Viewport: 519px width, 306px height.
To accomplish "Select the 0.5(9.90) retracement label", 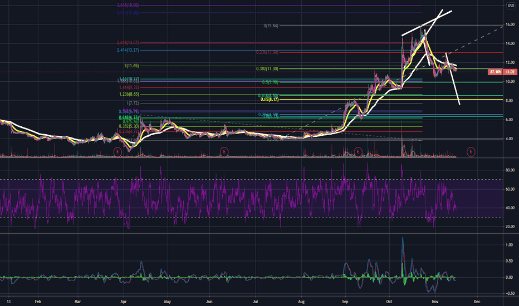I will [270, 82].
